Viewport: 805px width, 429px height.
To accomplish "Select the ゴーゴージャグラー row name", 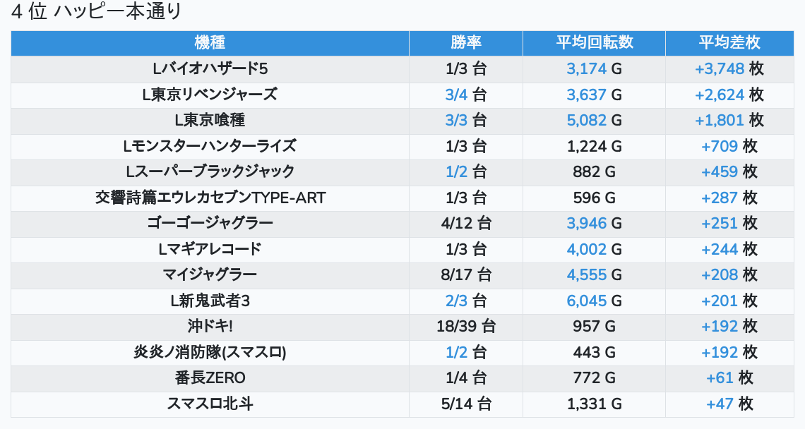I will (x=210, y=223).
